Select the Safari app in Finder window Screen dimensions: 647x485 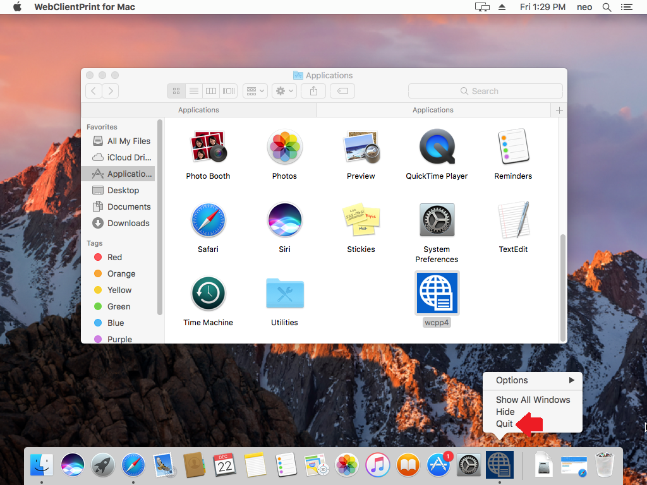tap(208, 220)
